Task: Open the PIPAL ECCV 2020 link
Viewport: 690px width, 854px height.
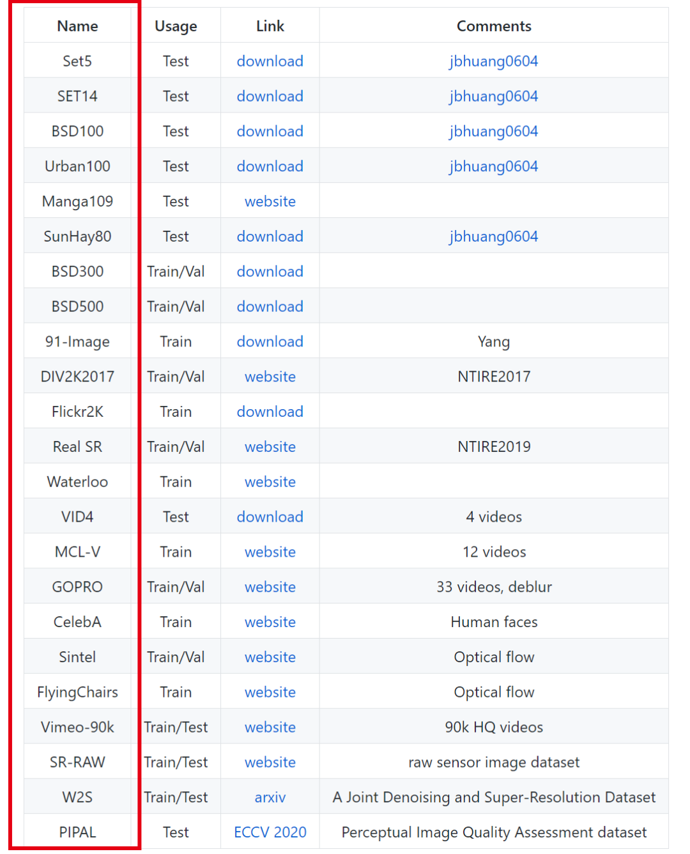Action: pos(270,832)
